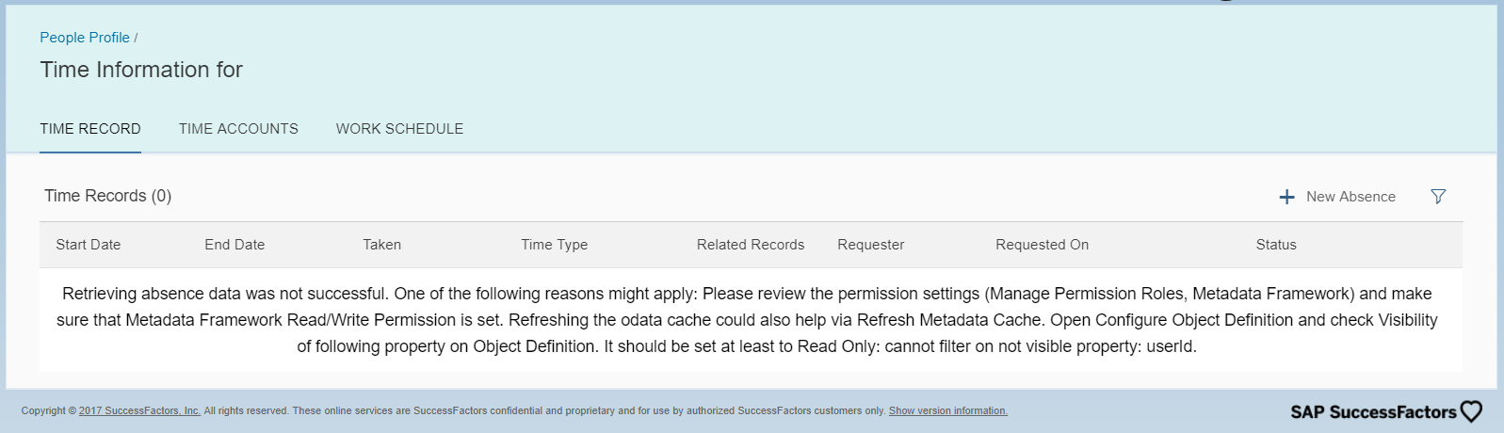This screenshot has height=433, width=1504.
Task: Switch to the Time Accounts tab
Action: 238,129
